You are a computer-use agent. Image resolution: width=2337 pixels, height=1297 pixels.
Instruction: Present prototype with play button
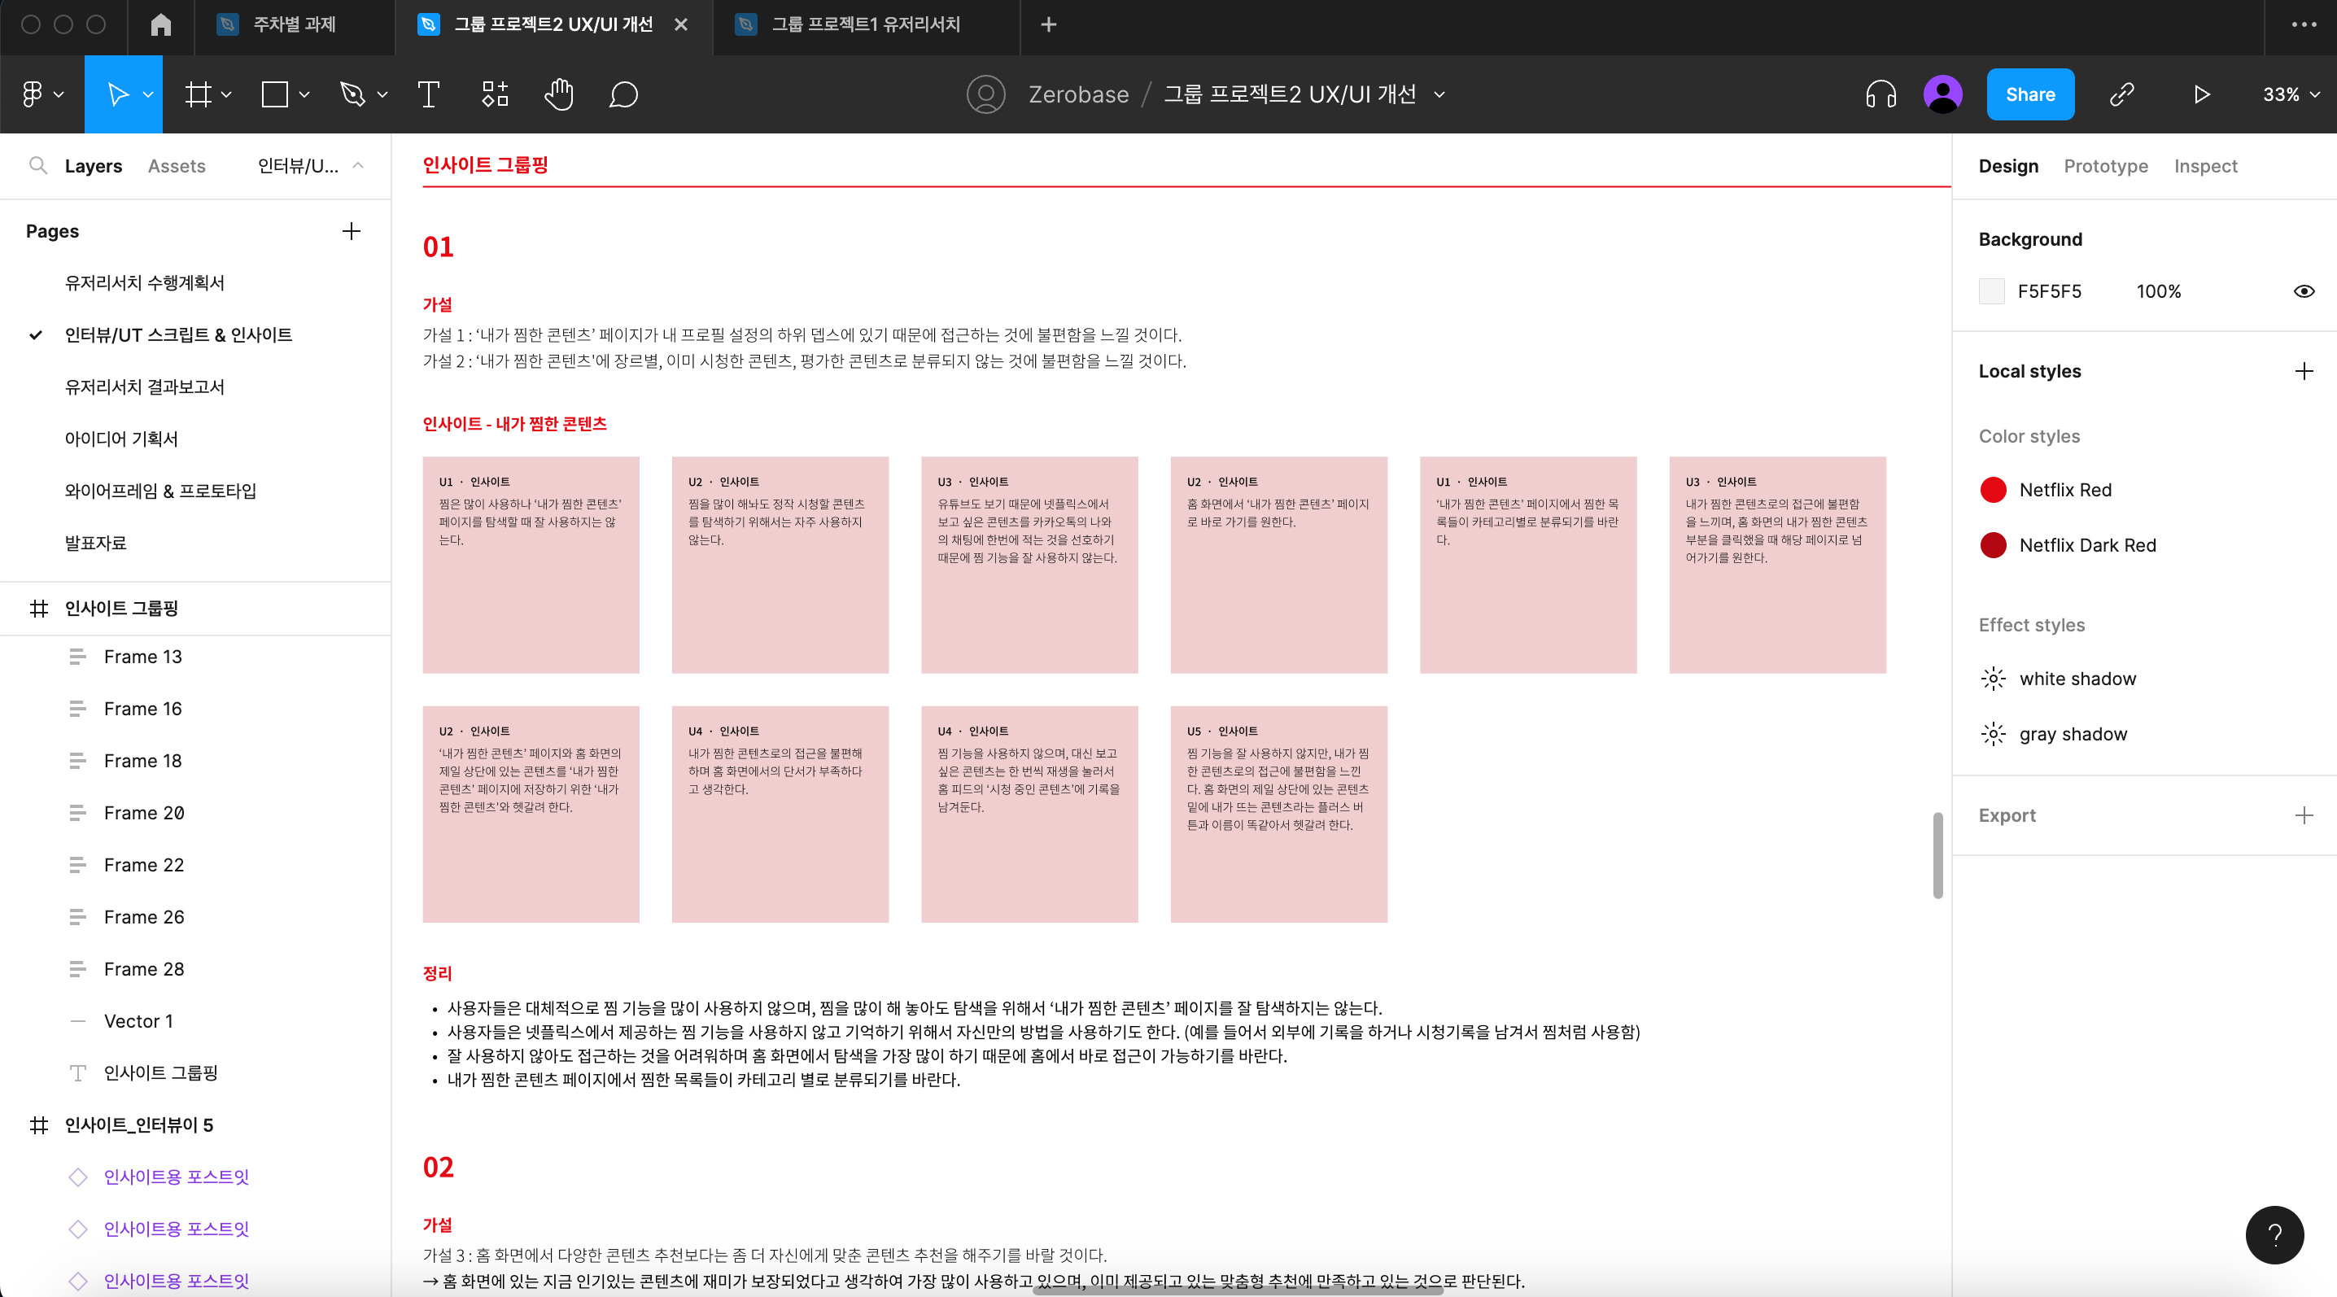pyautogui.click(x=2202, y=94)
